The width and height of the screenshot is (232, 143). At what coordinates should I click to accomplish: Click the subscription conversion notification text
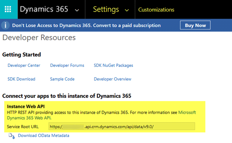click(x=86, y=25)
